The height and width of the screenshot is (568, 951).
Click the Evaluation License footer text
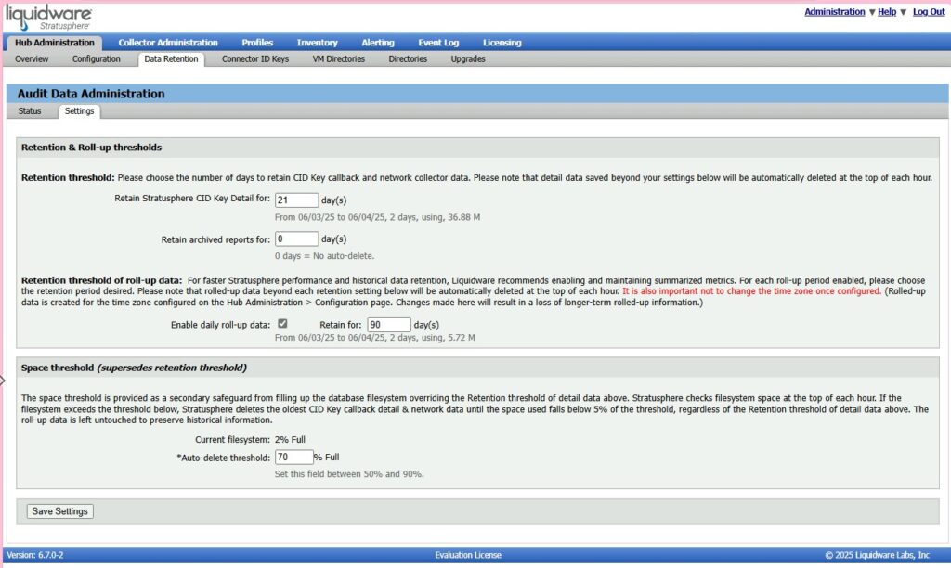[468, 555]
